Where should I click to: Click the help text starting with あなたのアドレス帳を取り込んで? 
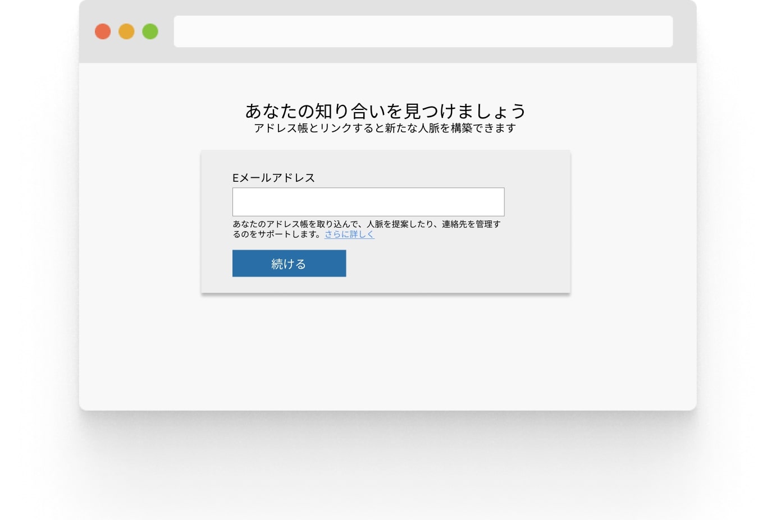(337, 224)
